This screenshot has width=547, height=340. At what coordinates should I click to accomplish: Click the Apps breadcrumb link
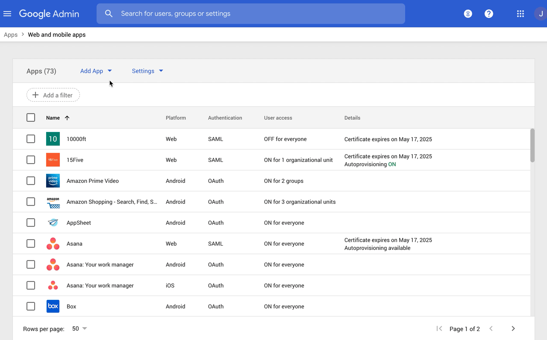11,35
